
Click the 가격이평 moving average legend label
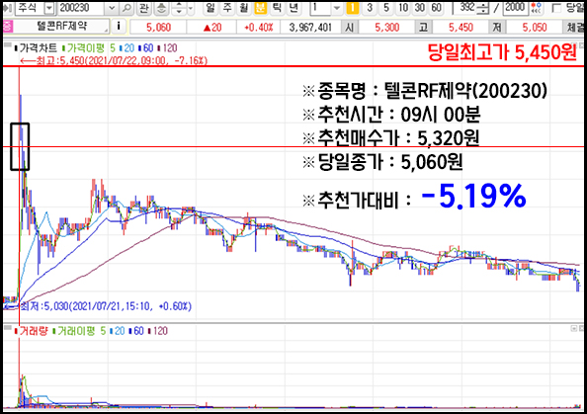coord(83,47)
